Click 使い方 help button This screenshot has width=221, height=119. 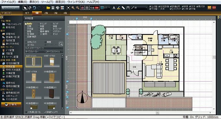coord(6,13)
